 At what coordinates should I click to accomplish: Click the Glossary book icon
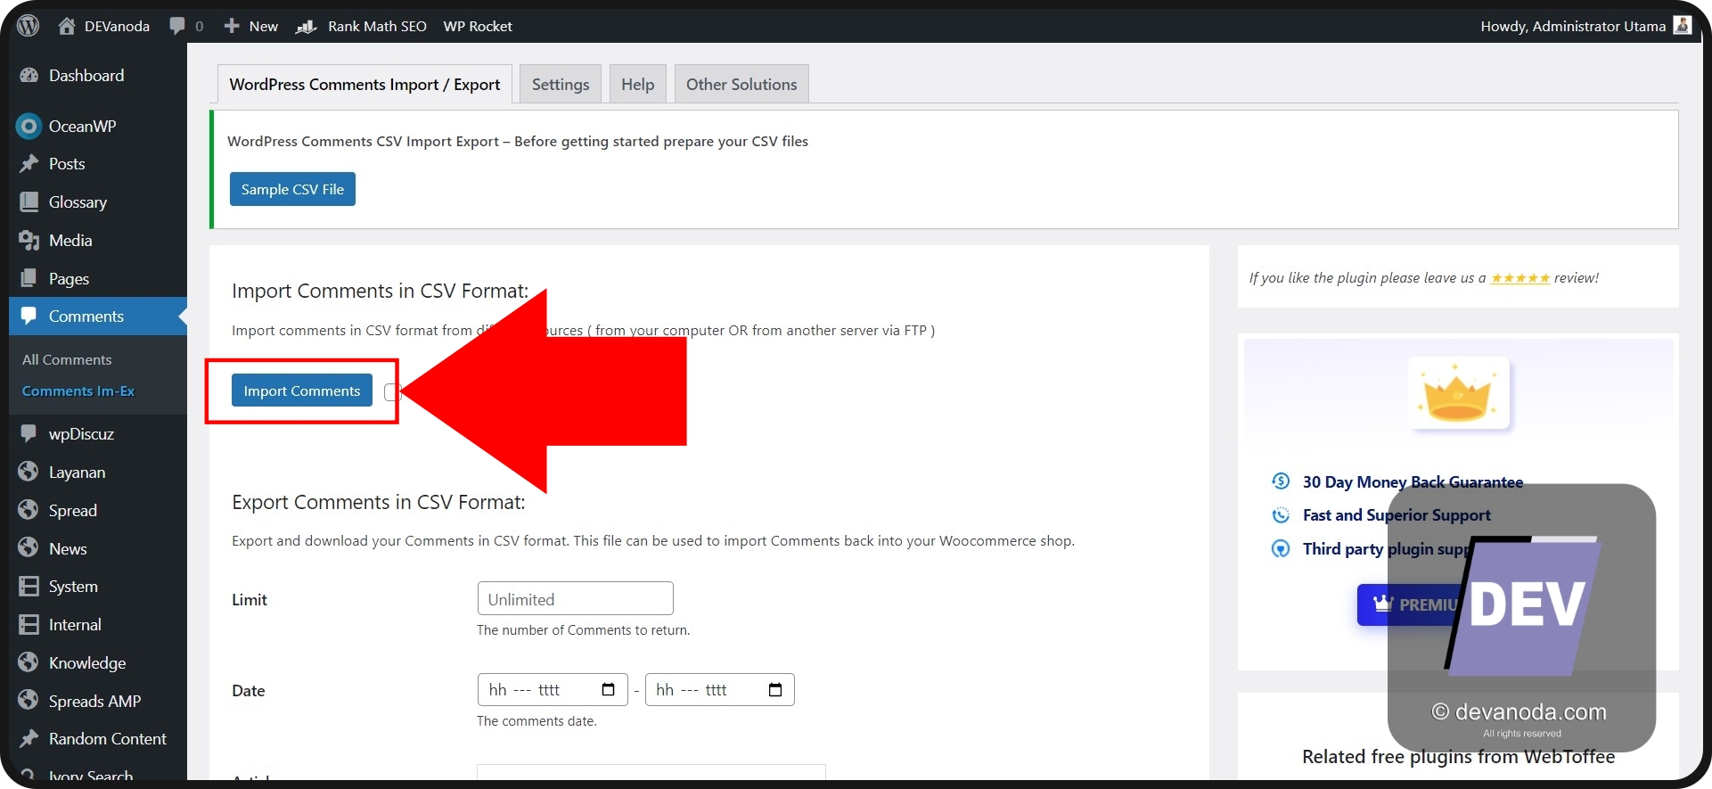(29, 201)
